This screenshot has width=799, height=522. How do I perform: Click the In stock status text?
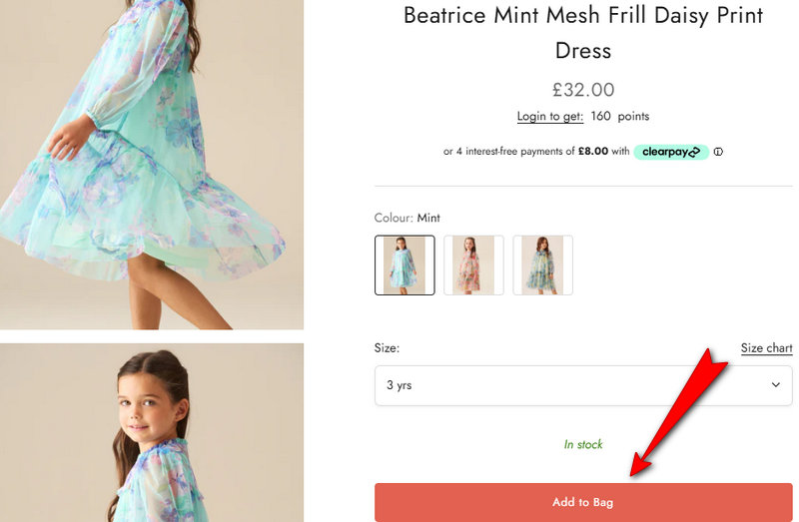pos(583,444)
